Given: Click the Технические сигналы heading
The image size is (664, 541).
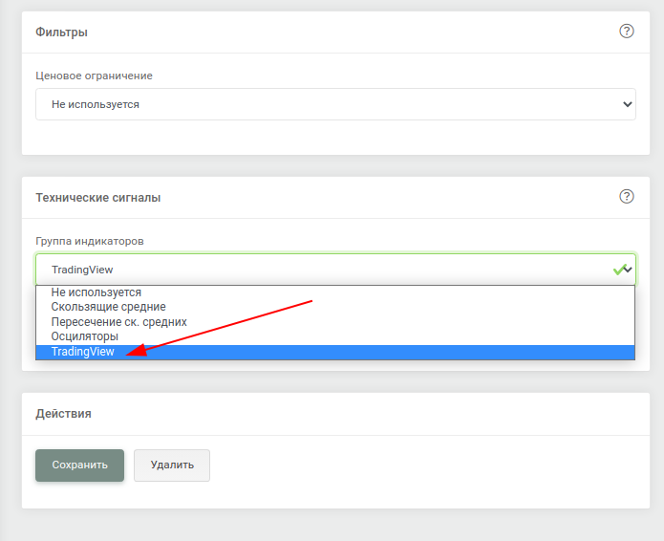Looking at the screenshot, I should coord(97,198).
